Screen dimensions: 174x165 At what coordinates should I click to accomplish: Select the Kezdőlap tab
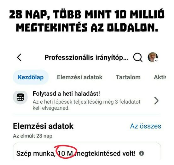31,77
